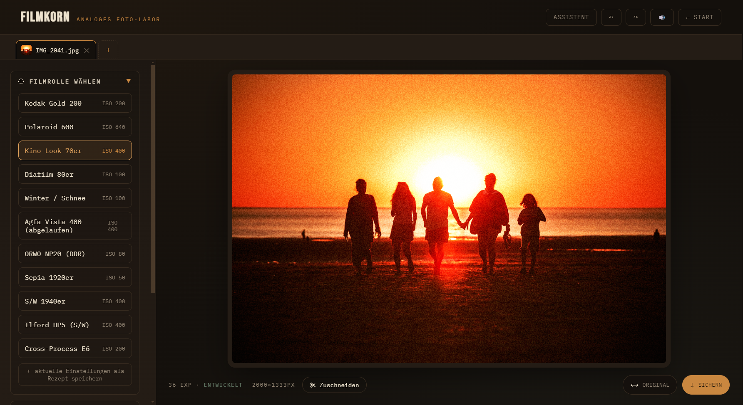Click the 36 EXP · ENTWICKELT status
The image size is (743, 405).
[x=206, y=385]
